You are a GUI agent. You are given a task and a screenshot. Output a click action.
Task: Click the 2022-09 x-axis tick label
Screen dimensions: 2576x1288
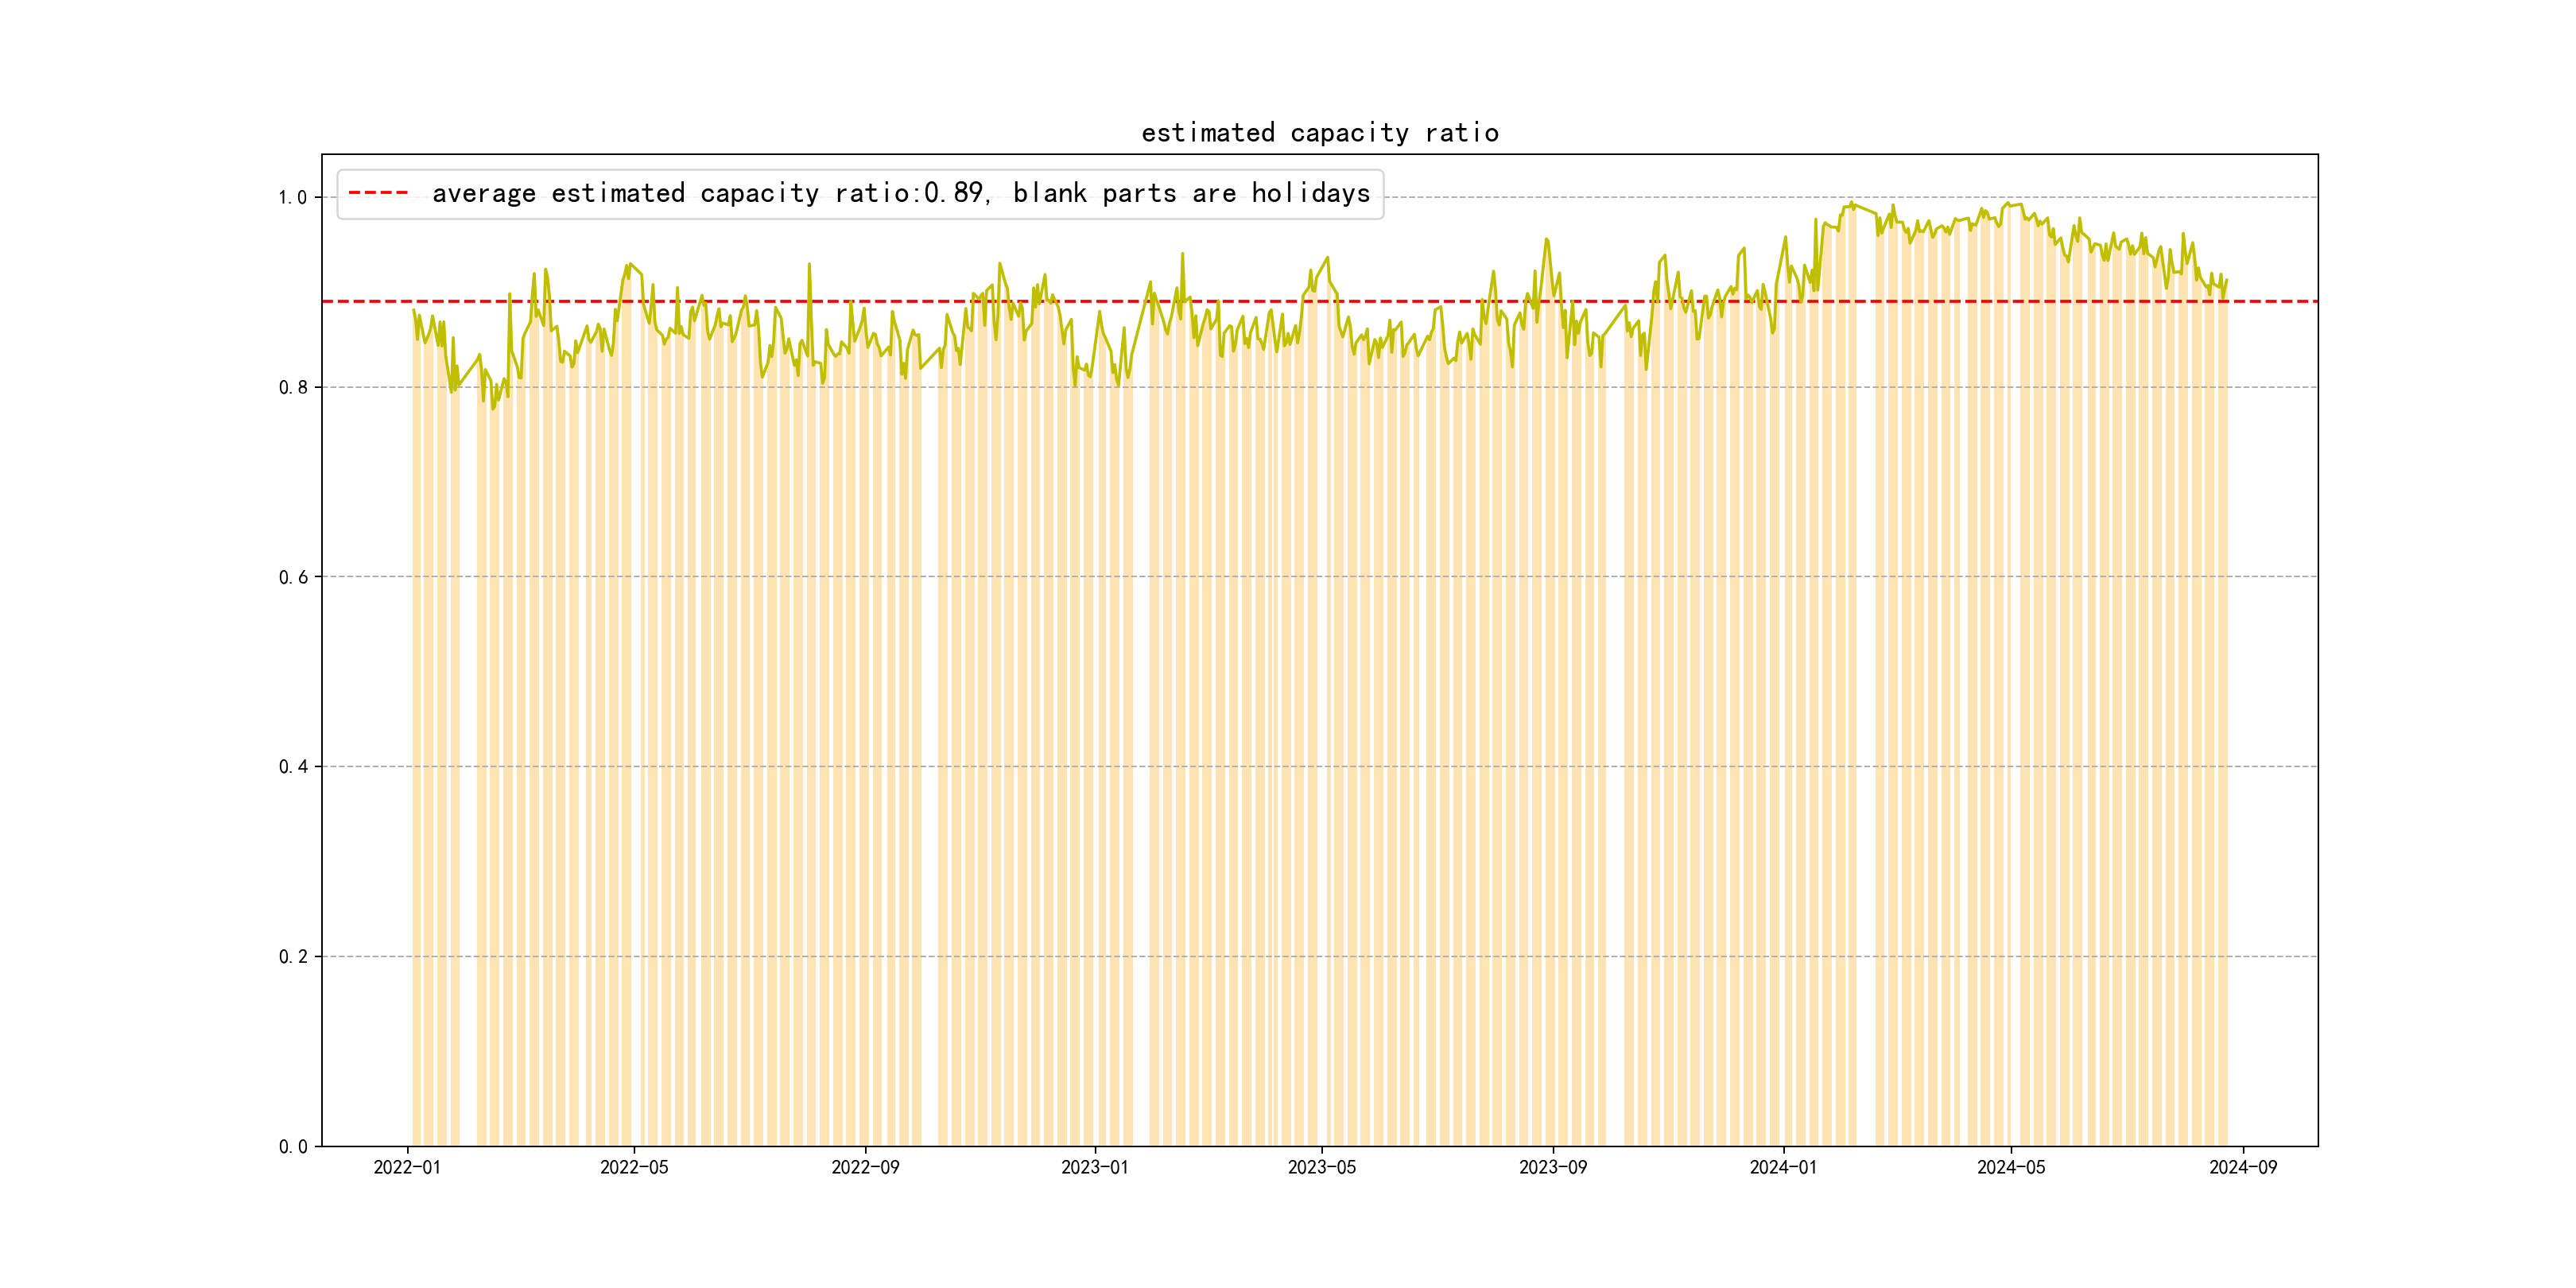click(865, 1167)
